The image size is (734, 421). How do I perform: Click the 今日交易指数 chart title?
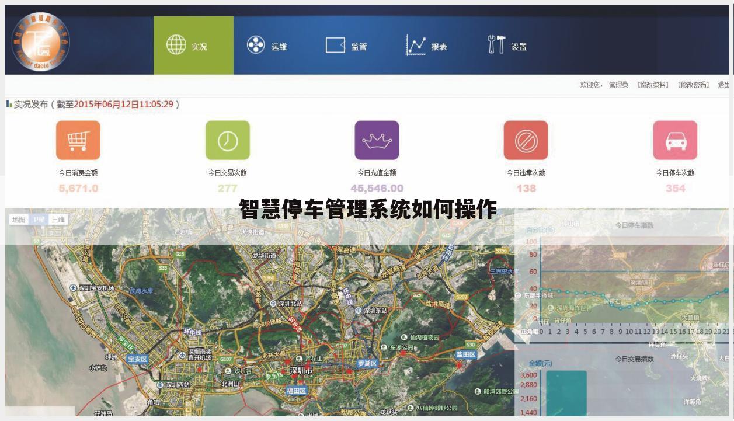[634, 359]
